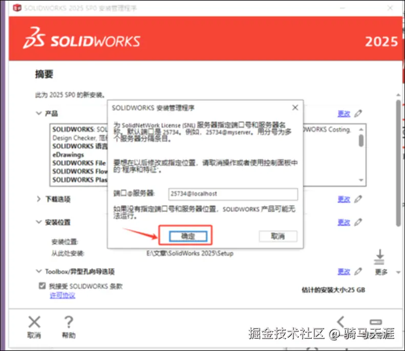This screenshot has width=405, height=351.
Task: Click the pencil edit icon beside 下载选项
Action: pos(358,199)
